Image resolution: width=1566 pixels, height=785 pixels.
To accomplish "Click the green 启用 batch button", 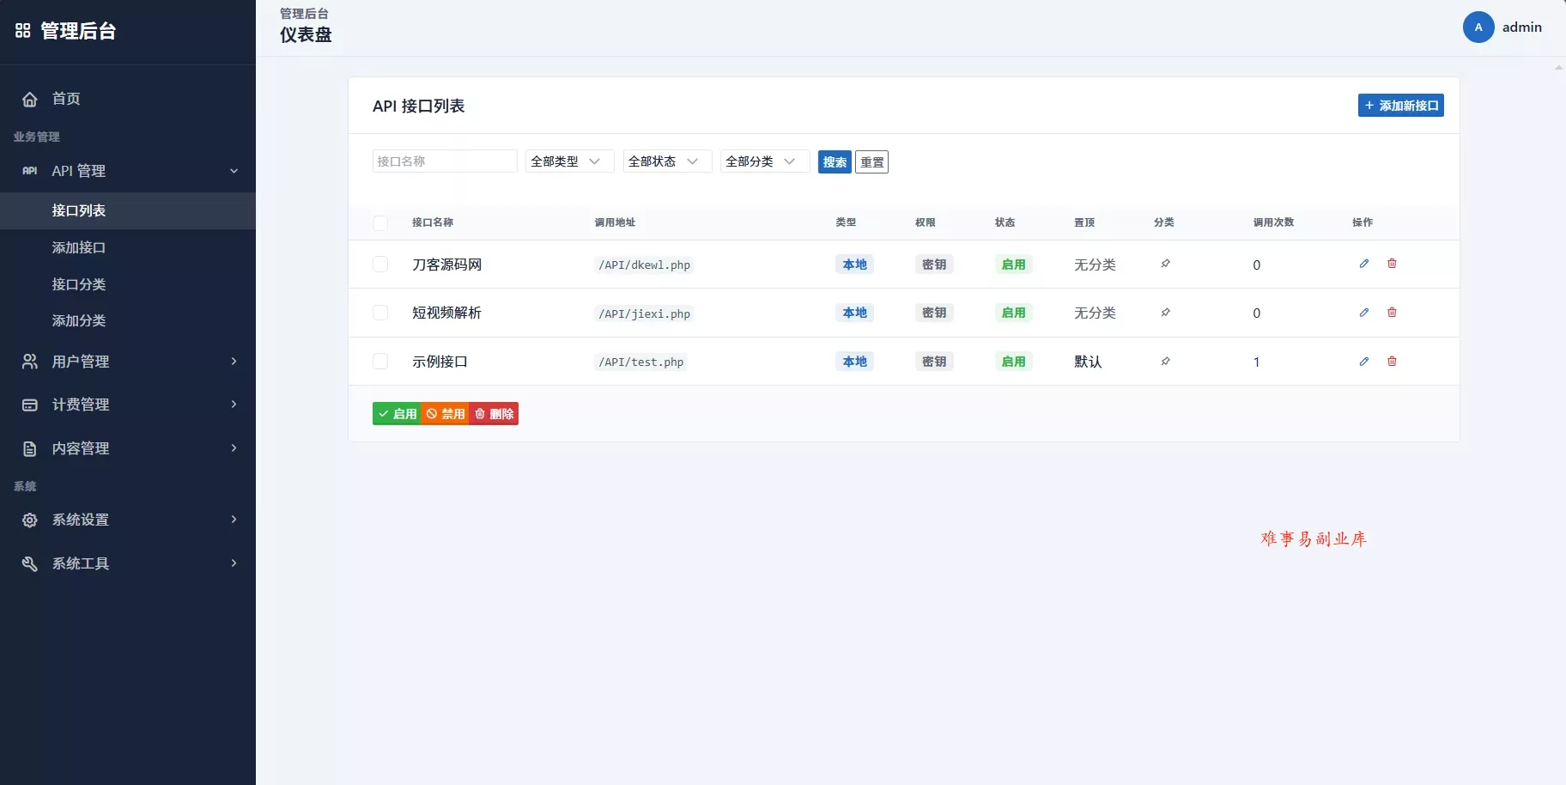I will click(x=397, y=414).
